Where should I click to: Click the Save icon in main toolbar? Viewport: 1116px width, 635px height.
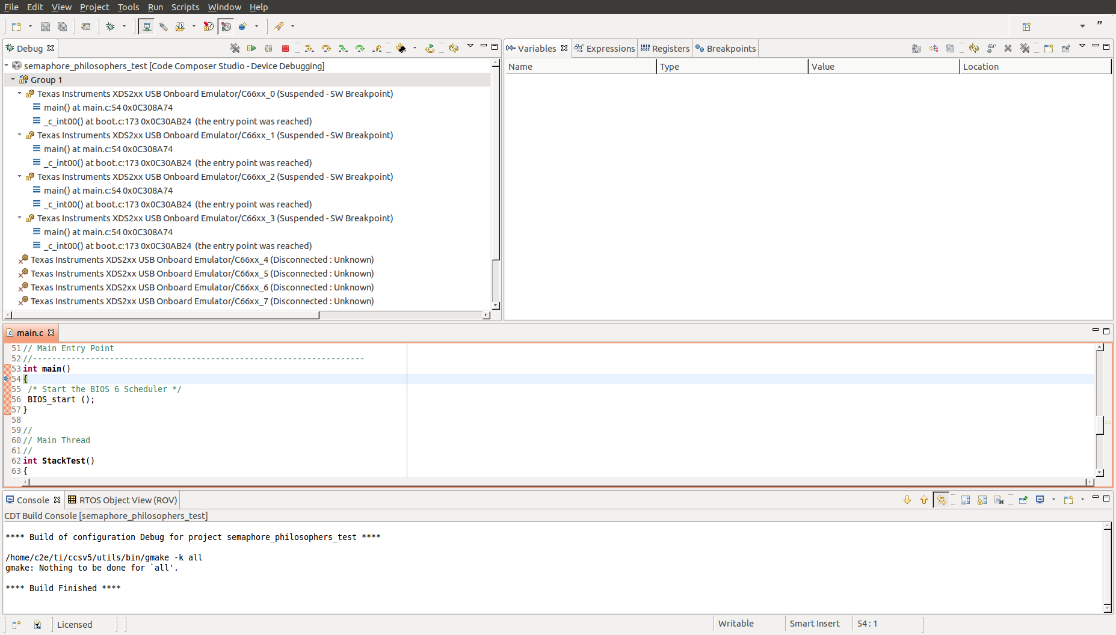tap(45, 26)
